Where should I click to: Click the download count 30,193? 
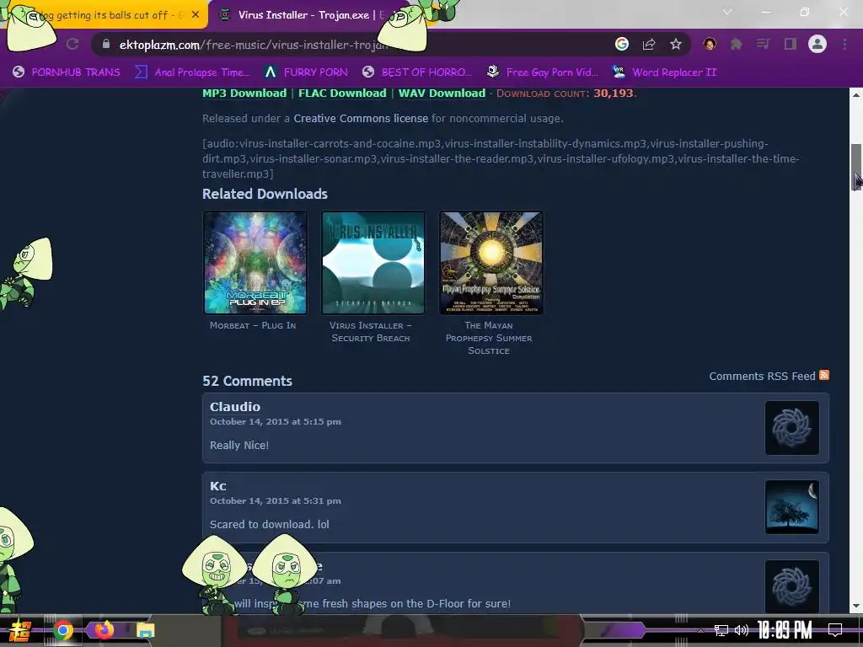point(614,93)
